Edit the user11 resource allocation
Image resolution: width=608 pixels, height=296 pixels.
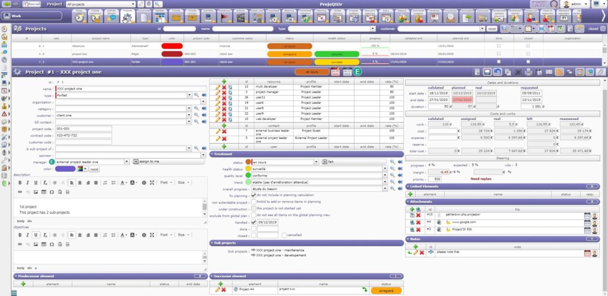point(218,97)
